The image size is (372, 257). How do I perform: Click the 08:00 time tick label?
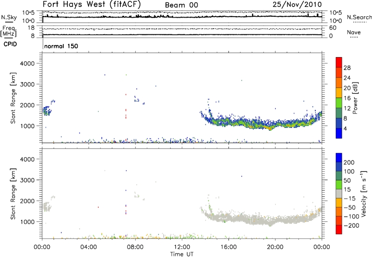(135, 247)
